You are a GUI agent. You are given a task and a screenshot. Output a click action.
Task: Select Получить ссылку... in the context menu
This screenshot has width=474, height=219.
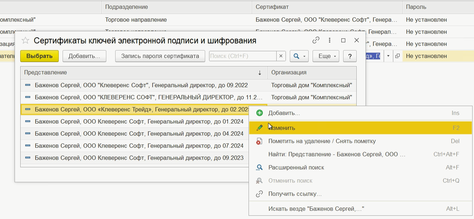(x=295, y=194)
